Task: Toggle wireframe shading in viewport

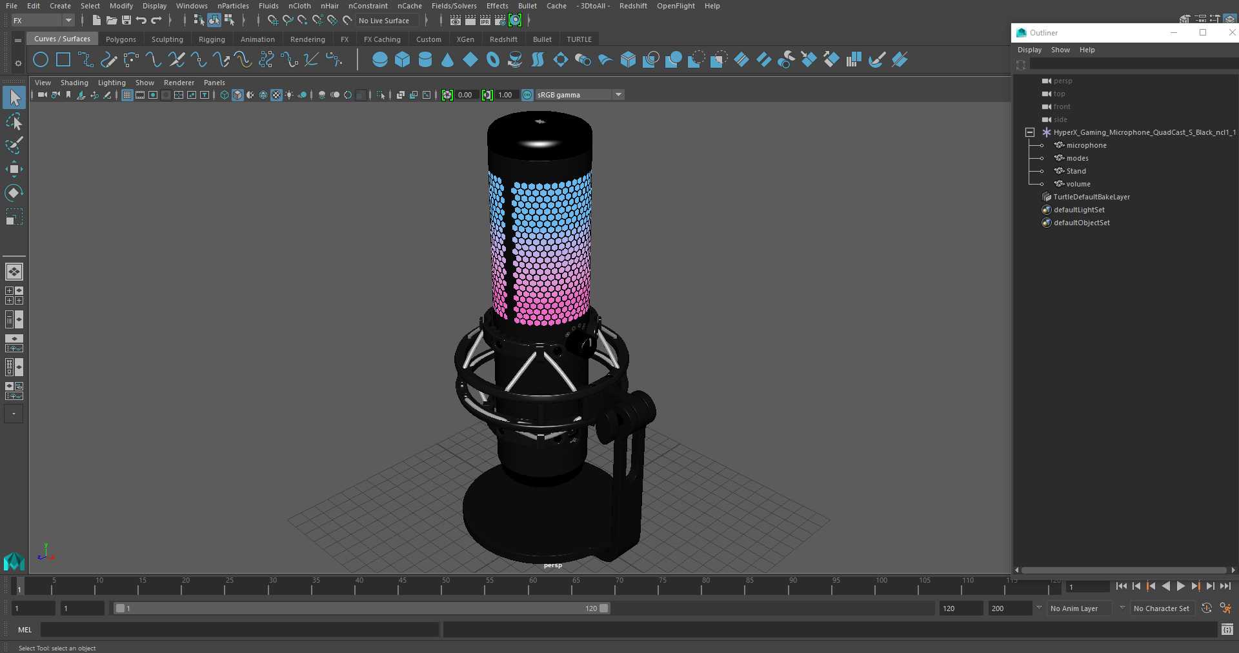Action: [x=225, y=95]
